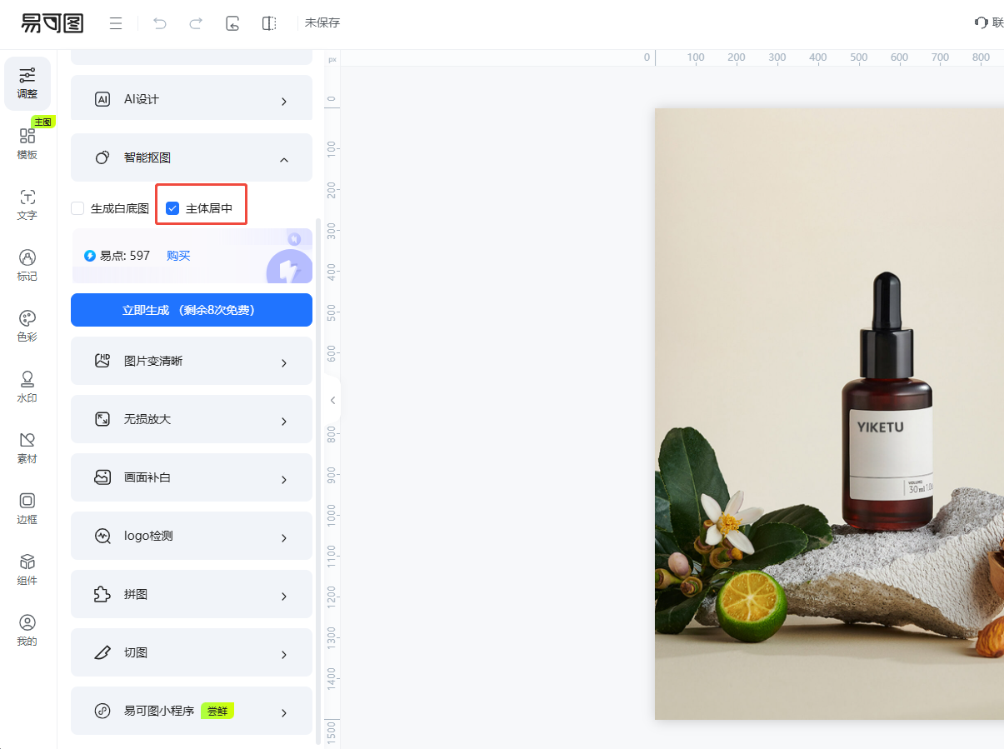The image size is (1004, 749).
Task: Expand the logo检测 section arrow
Action: click(x=284, y=537)
